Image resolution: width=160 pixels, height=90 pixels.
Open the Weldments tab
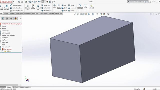[x=27, y=13]
